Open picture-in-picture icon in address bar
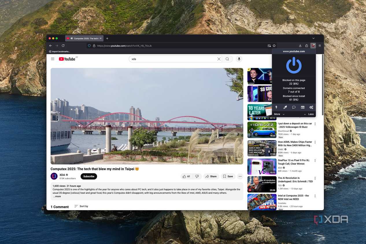 tap(269, 46)
